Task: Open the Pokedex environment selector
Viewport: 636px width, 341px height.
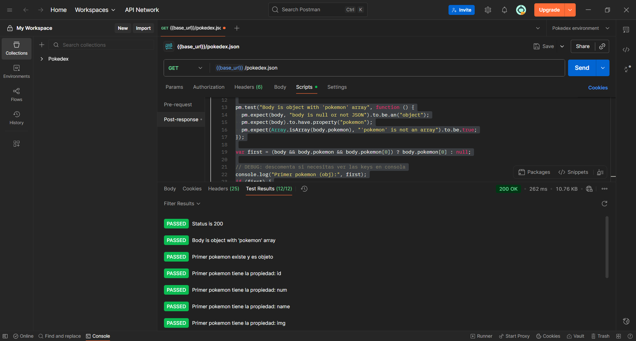Action: point(580,28)
